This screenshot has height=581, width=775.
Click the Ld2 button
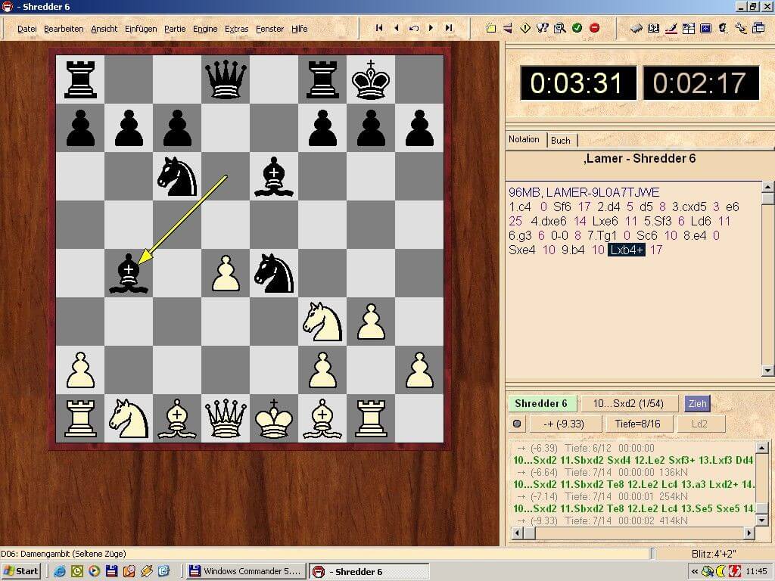click(699, 424)
